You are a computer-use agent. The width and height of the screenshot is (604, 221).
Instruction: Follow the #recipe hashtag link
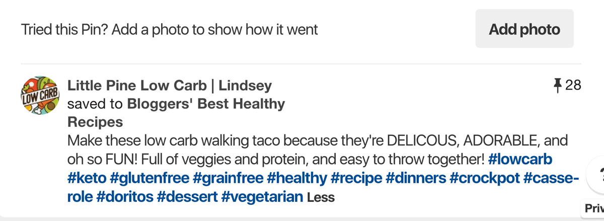coord(356,178)
